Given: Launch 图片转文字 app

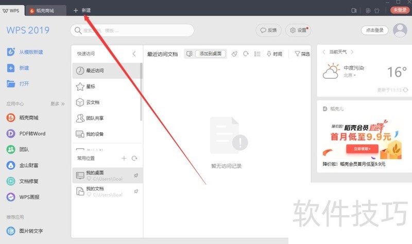Looking at the screenshot, I should (x=25, y=231).
